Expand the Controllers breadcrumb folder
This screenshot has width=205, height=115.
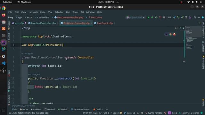click(43, 18)
